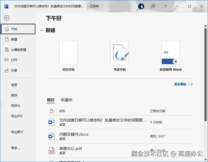Open the help question mark

tap(165, 6)
